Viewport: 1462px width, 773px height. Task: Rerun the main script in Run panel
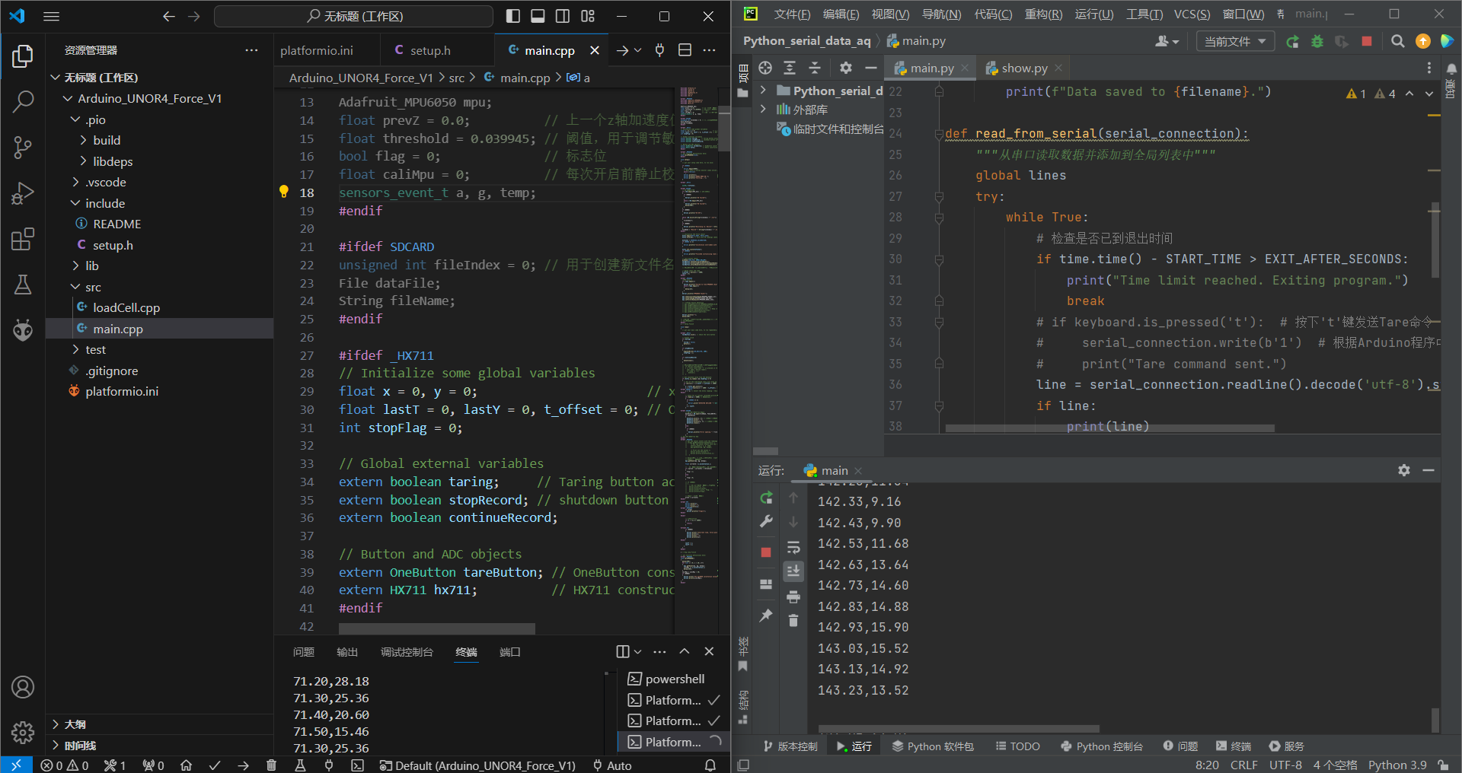766,498
